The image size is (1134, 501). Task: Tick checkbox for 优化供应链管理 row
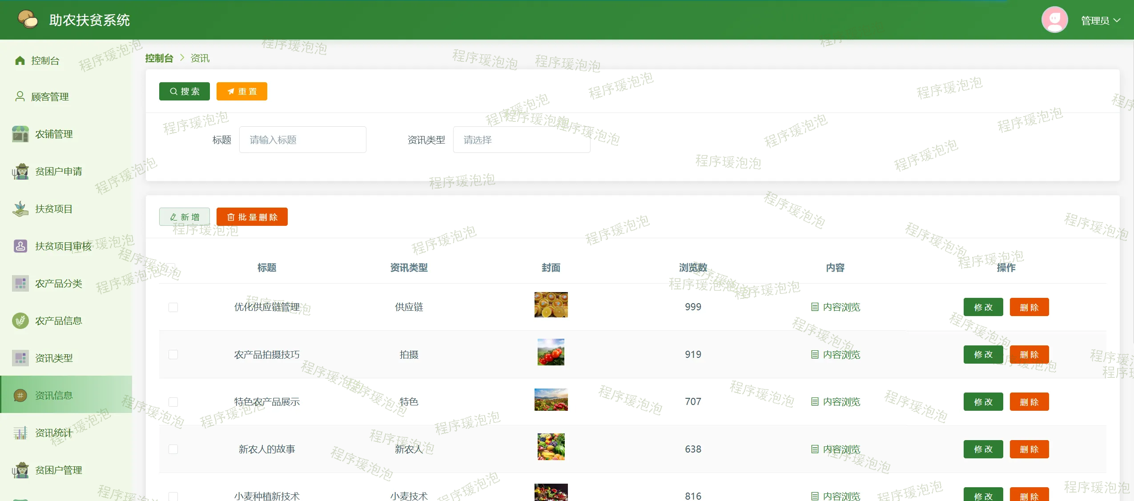[173, 307]
